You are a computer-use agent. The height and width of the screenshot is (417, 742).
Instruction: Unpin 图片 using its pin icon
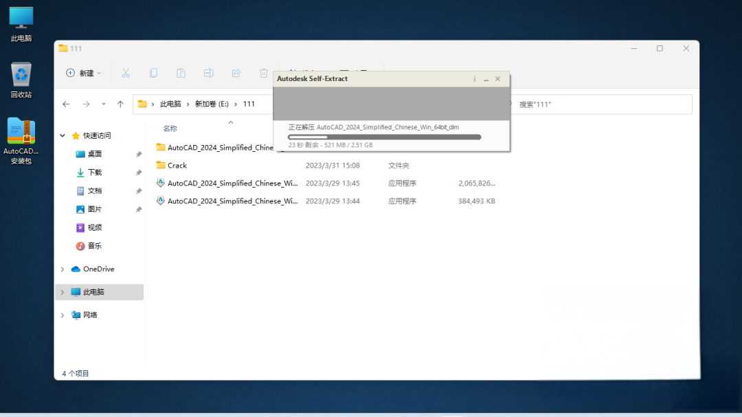click(x=139, y=210)
